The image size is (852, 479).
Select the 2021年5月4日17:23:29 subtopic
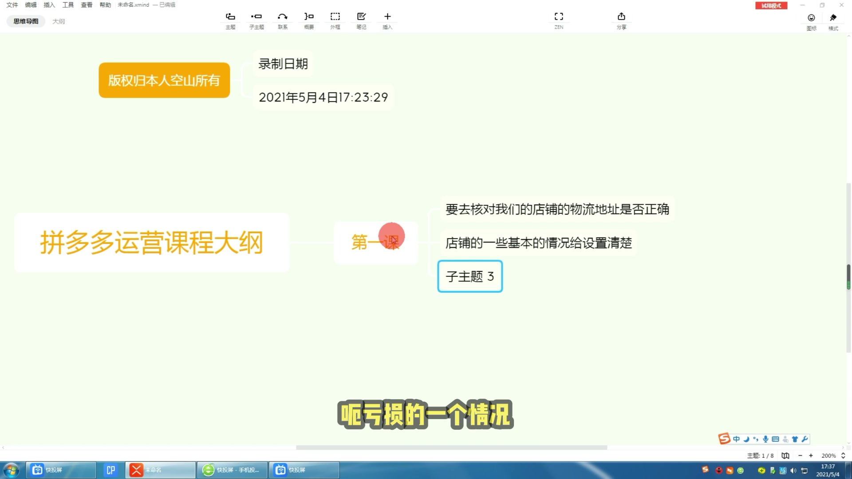(323, 97)
